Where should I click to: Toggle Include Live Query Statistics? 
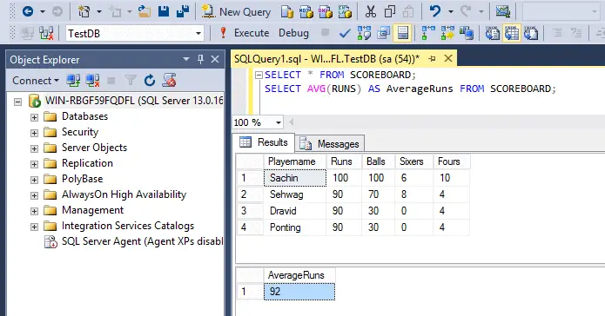pos(447,34)
